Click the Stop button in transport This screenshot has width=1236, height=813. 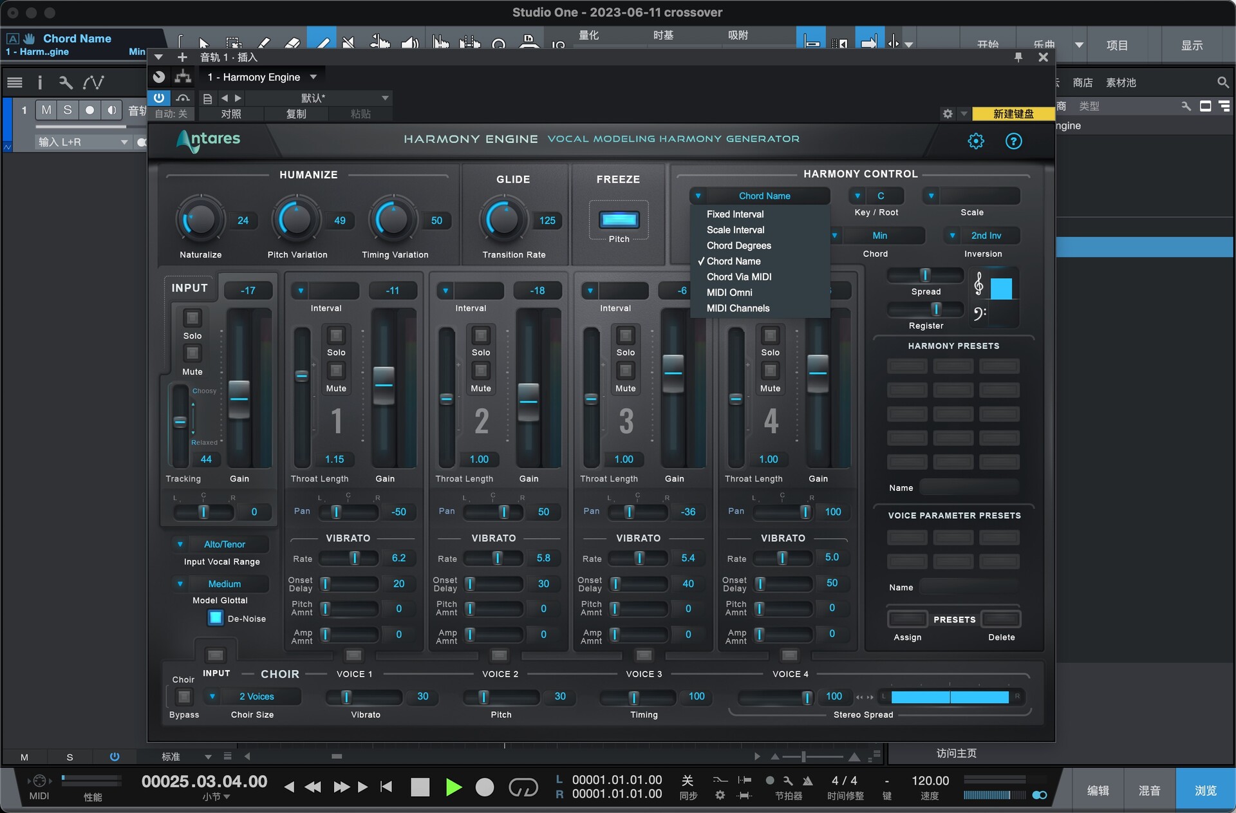[x=420, y=787]
